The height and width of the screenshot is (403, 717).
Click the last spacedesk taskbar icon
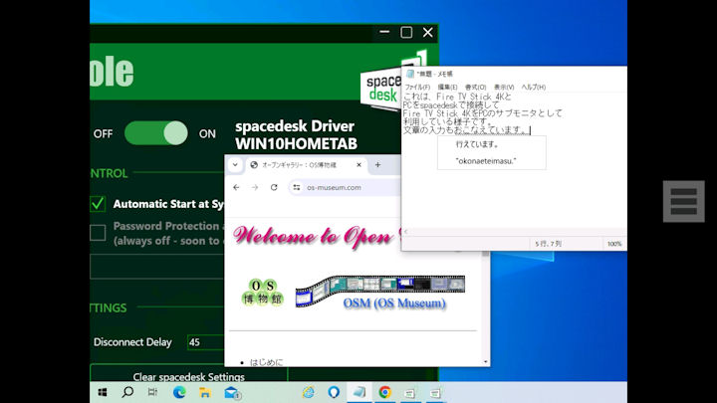tap(436, 392)
